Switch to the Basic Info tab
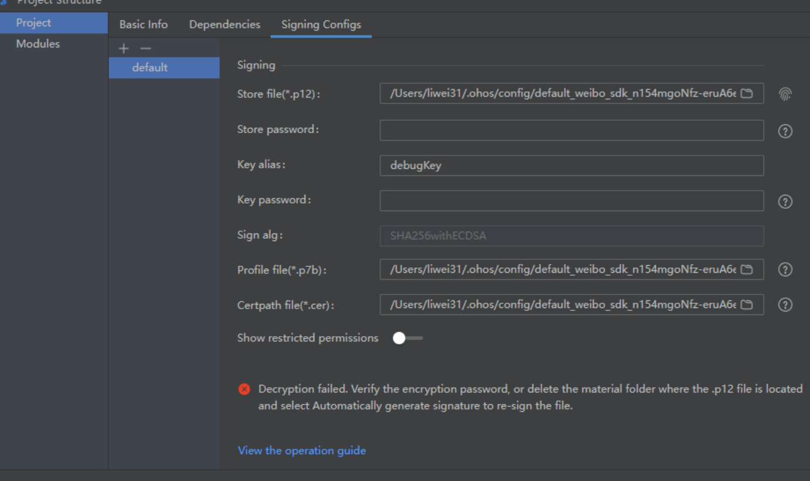 (143, 25)
